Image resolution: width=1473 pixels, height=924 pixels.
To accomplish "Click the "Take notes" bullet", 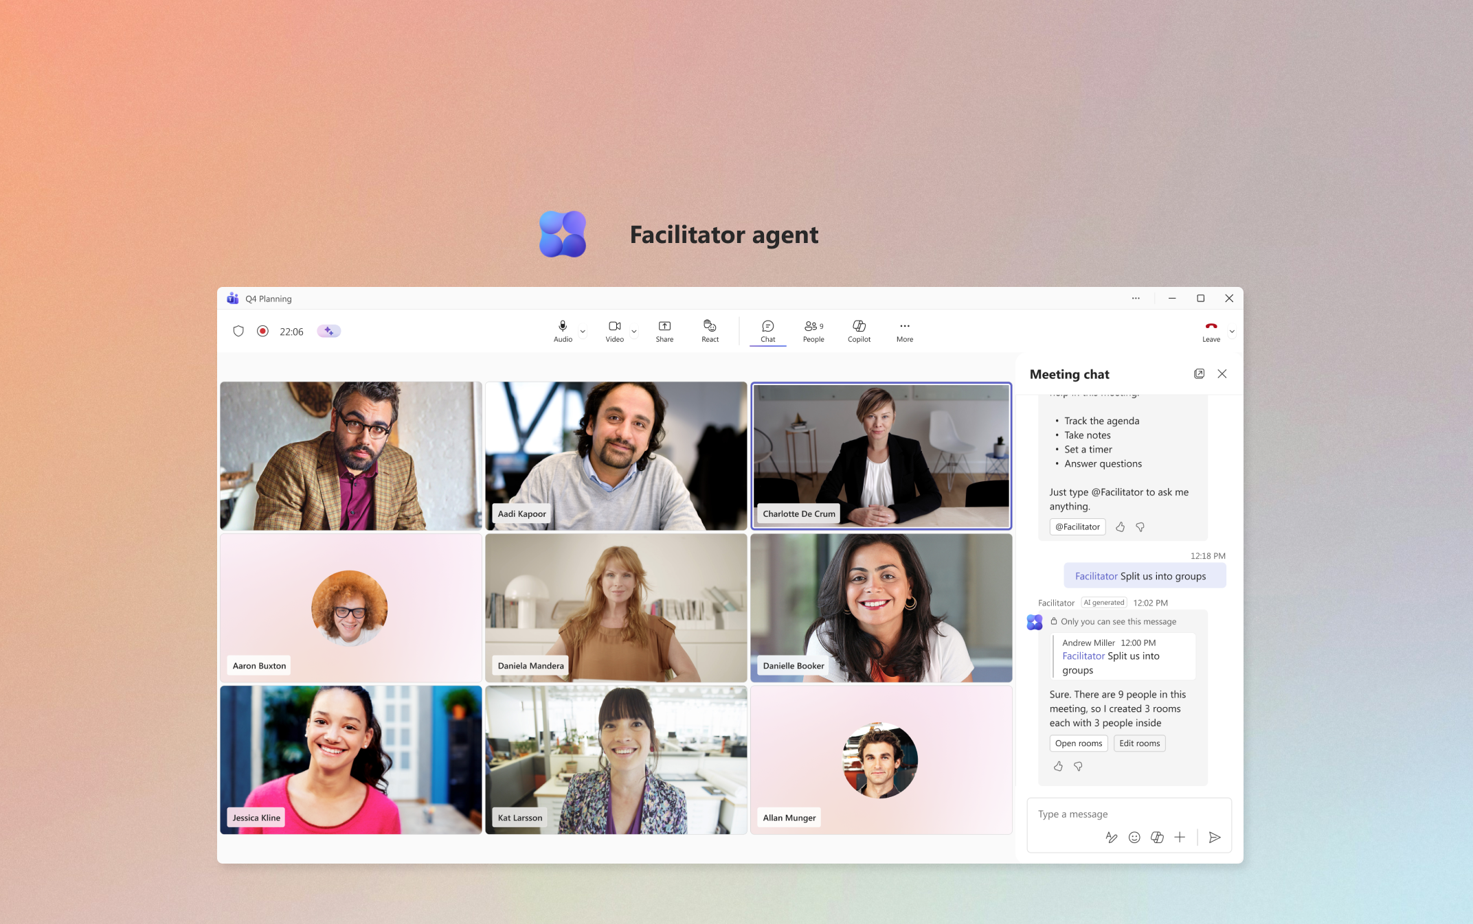I will click(x=1088, y=435).
